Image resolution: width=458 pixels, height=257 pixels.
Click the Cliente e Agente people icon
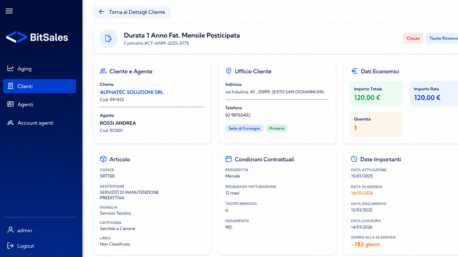pos(103,71)
